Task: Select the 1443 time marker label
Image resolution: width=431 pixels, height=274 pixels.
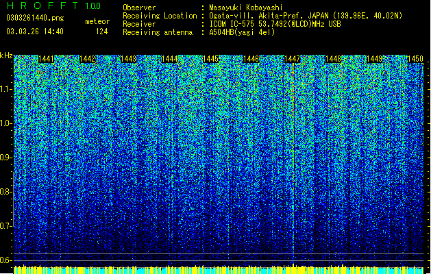Action: coord(128,59)
